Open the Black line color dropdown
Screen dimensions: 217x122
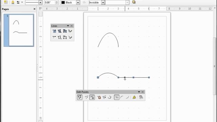78,2
